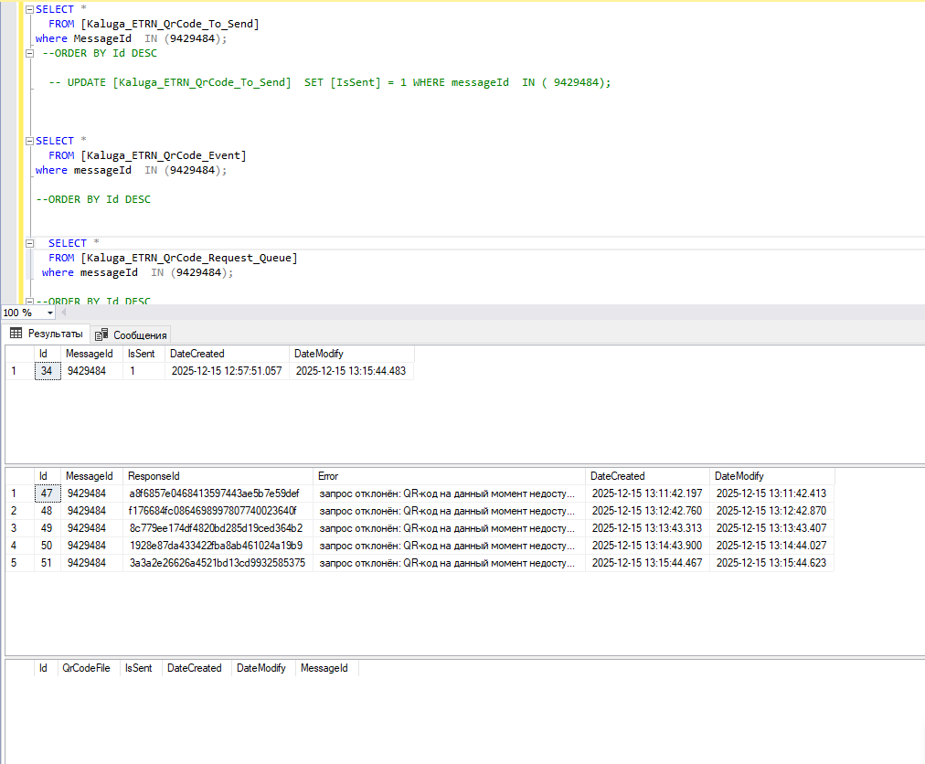The height and width of the screenshot is (764, 925).
Task: Select MessageId cell in row with Id 50
Action: [91, 546]
